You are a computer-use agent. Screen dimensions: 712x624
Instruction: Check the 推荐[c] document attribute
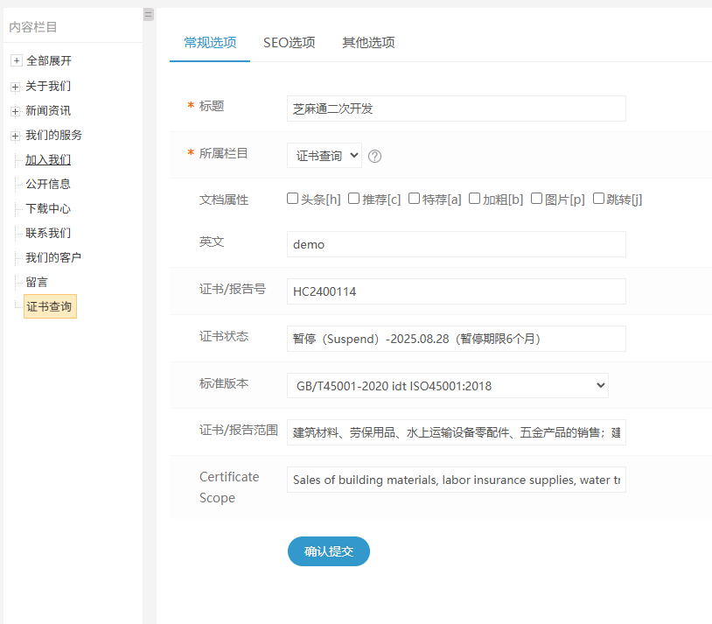[x=353, y=198]
